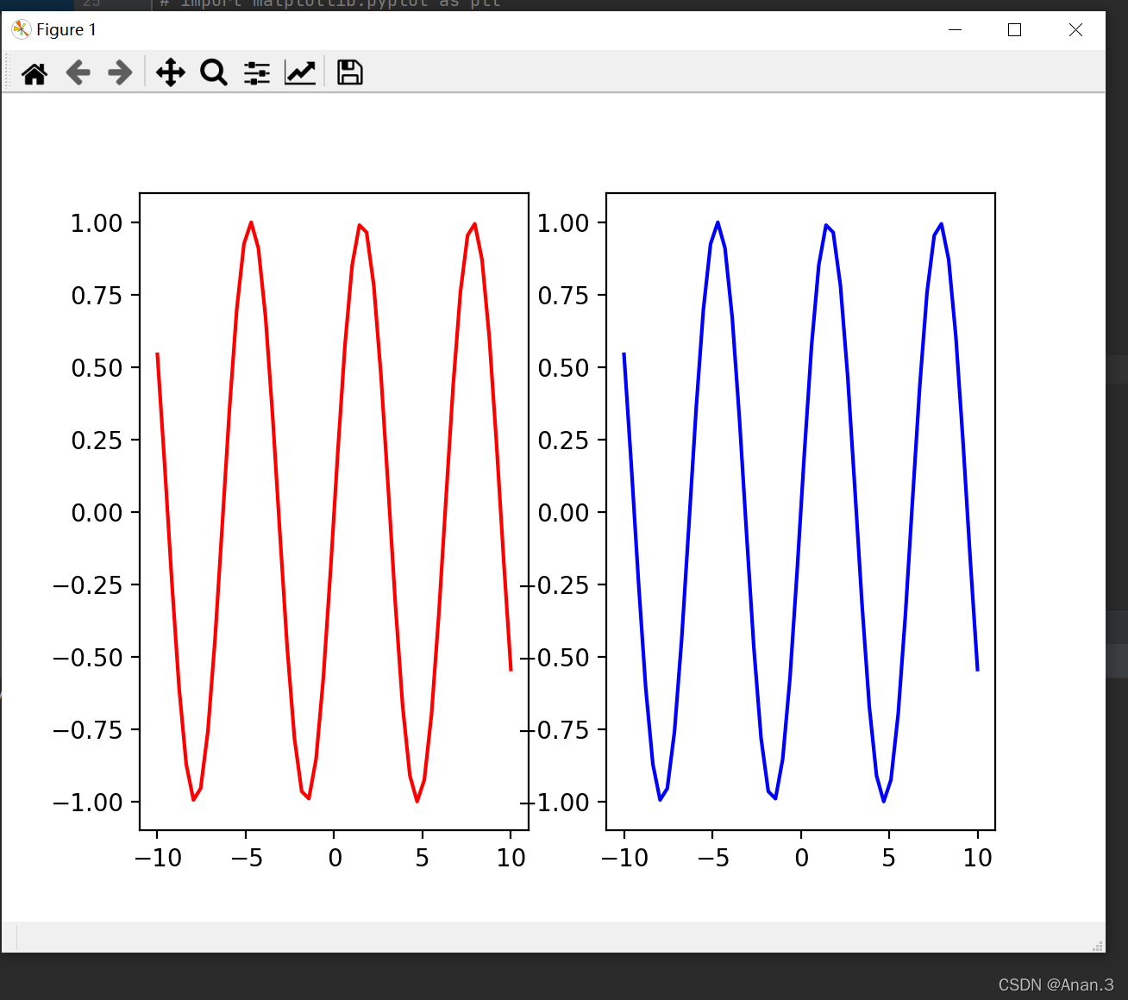Viewport: 1128px width, 1000px height.
Task: Click the matplotlib Figure 1 window icon
Action: (21, 29)
